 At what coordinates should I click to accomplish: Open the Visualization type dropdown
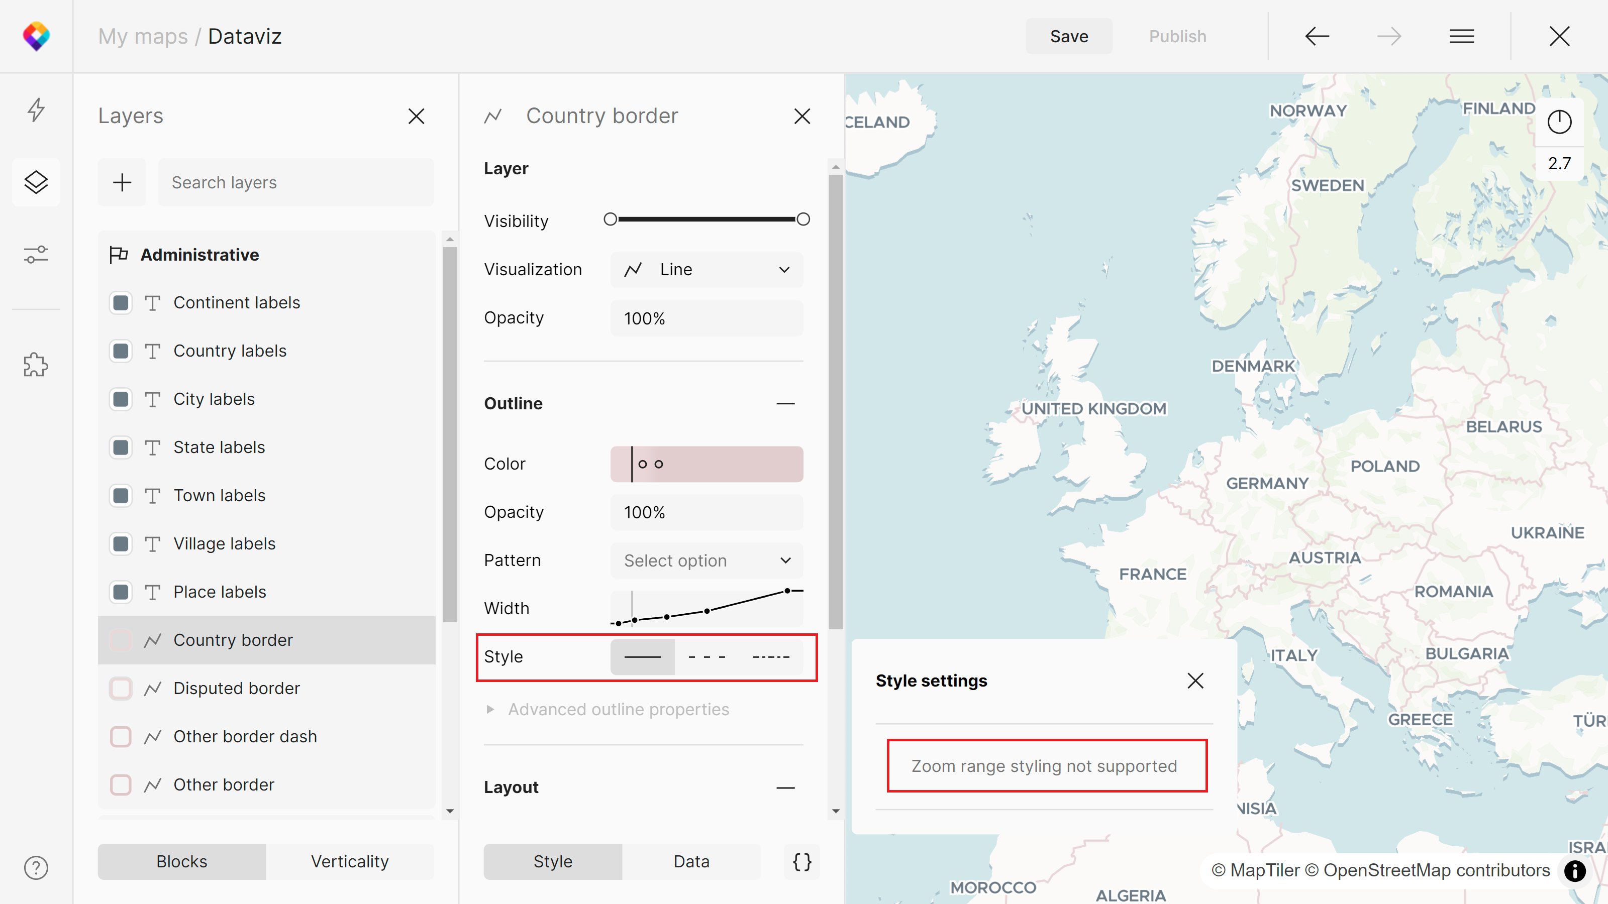(x=707, y=269)
